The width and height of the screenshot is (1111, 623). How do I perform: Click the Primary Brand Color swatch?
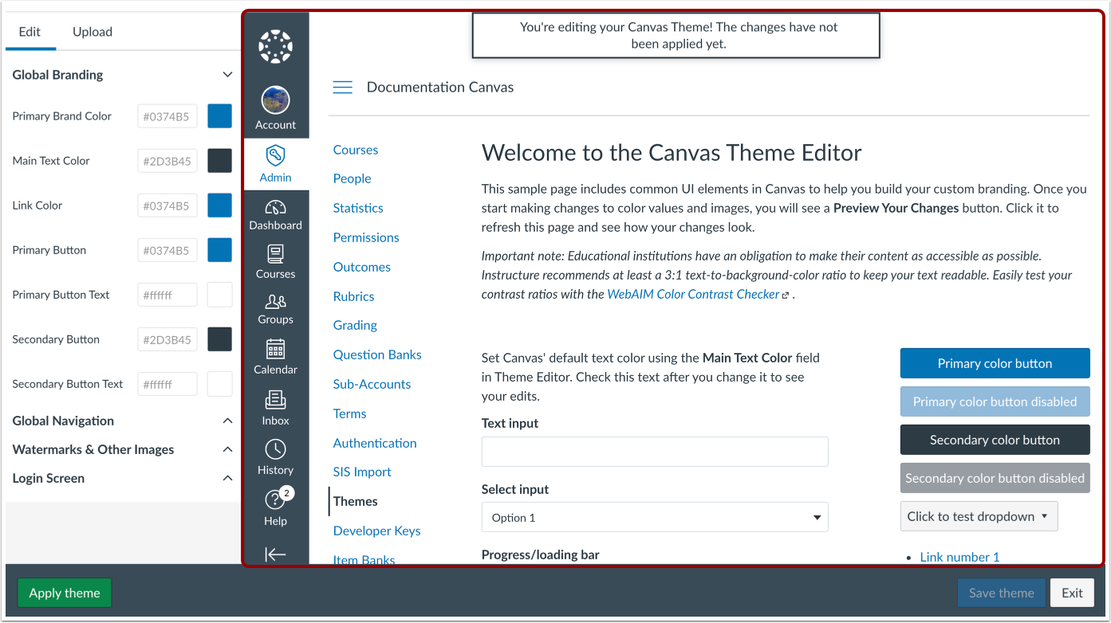(x=219, y=116)
